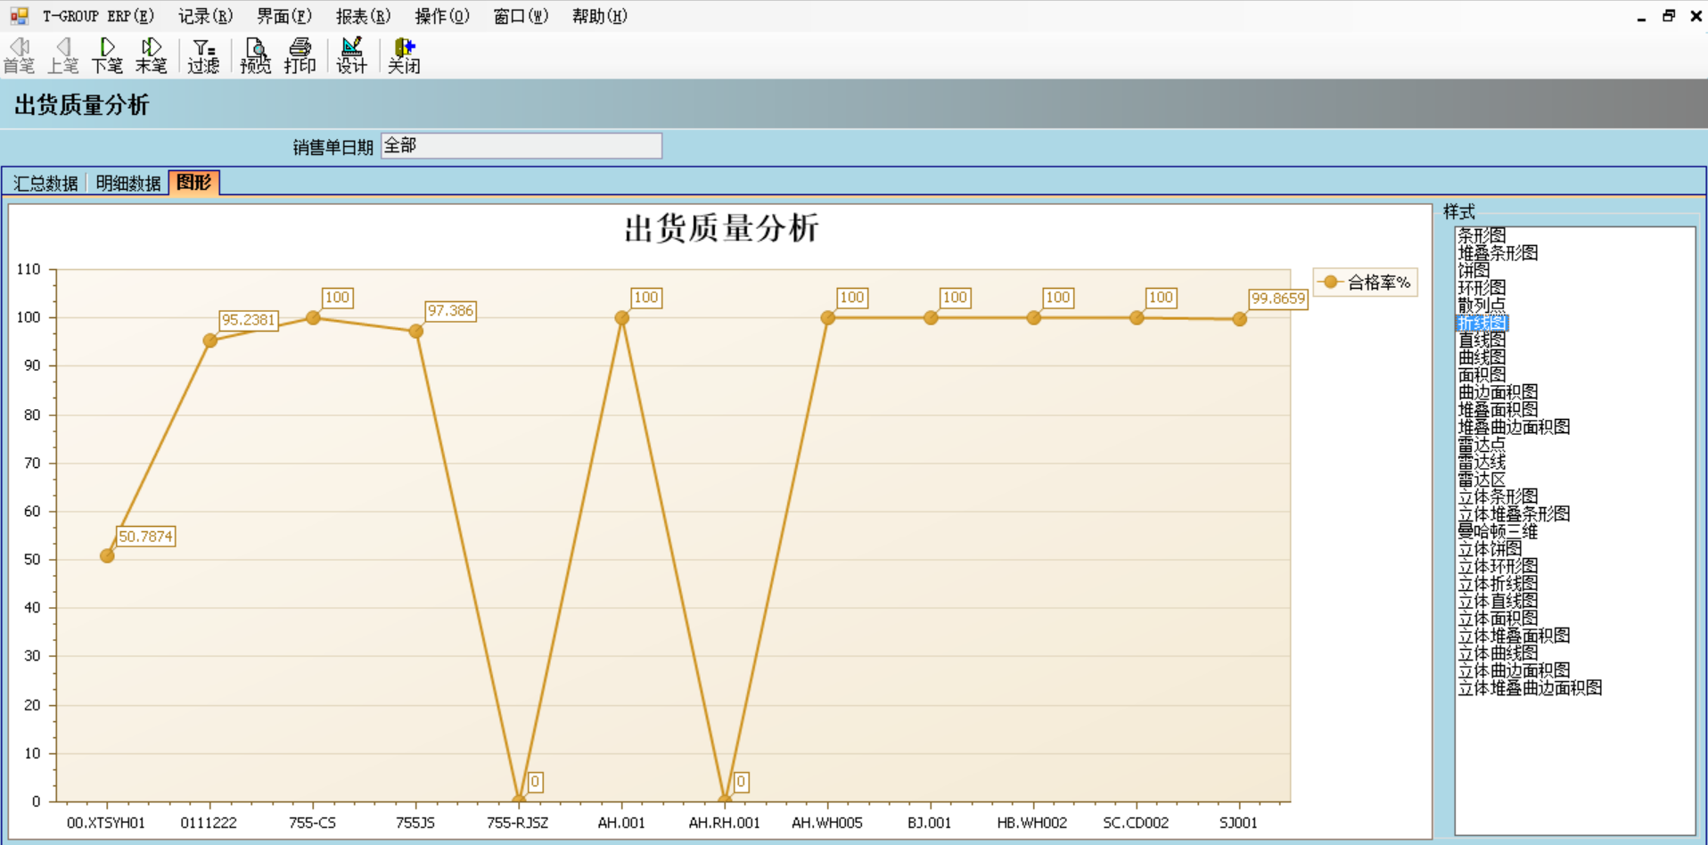Open the 窗口(W) menu
The width and height of the screenshot is (1708, 845).
click(521, 16)
